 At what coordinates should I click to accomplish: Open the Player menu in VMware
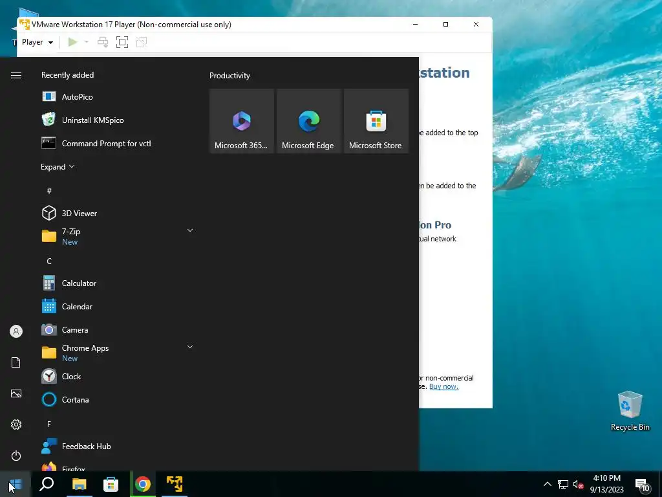pyautogui.click(x=37, y=42)
